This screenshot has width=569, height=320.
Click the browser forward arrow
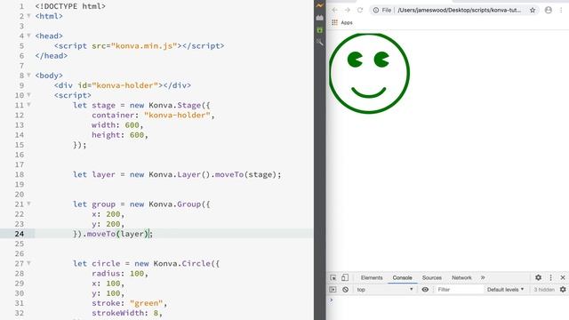pyautogui.click(x=348, y=10)
